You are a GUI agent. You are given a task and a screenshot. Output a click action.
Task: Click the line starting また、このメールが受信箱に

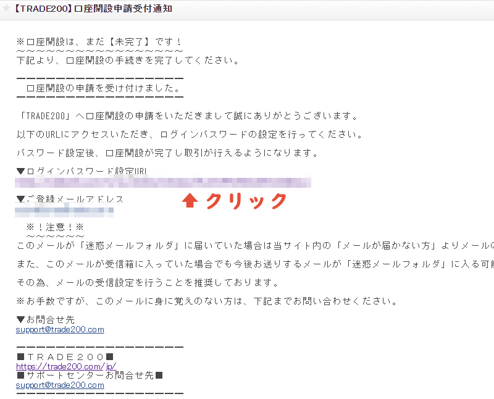pyautogui.click(x=255, y=264)
